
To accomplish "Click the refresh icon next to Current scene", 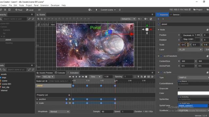I will (x=120, y=10).
